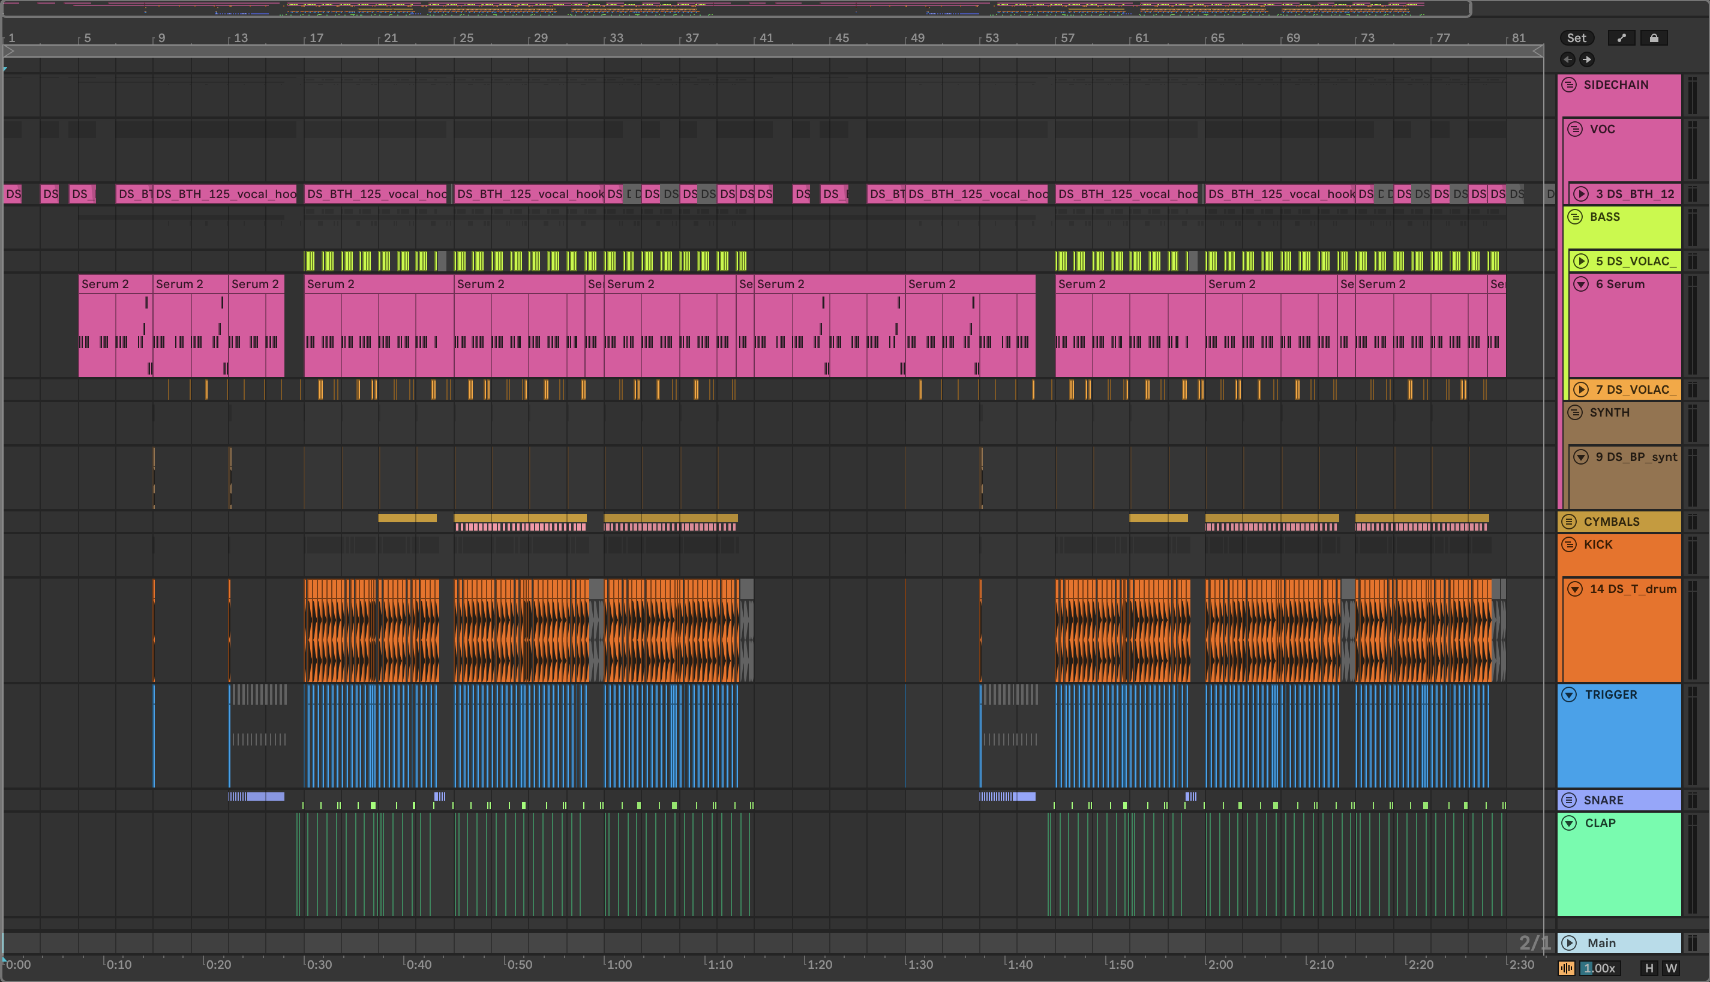Jump to next locator arrow
The height and width of the screenshot is (982, 1710).
[1586, 59]
